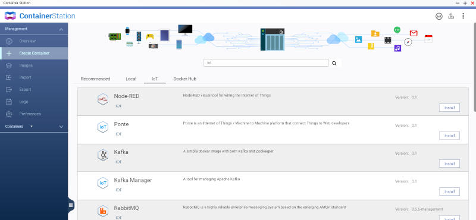Click the Export arrow icon
Viewport: 476px width, 220px height.
[x=9, y=90]
